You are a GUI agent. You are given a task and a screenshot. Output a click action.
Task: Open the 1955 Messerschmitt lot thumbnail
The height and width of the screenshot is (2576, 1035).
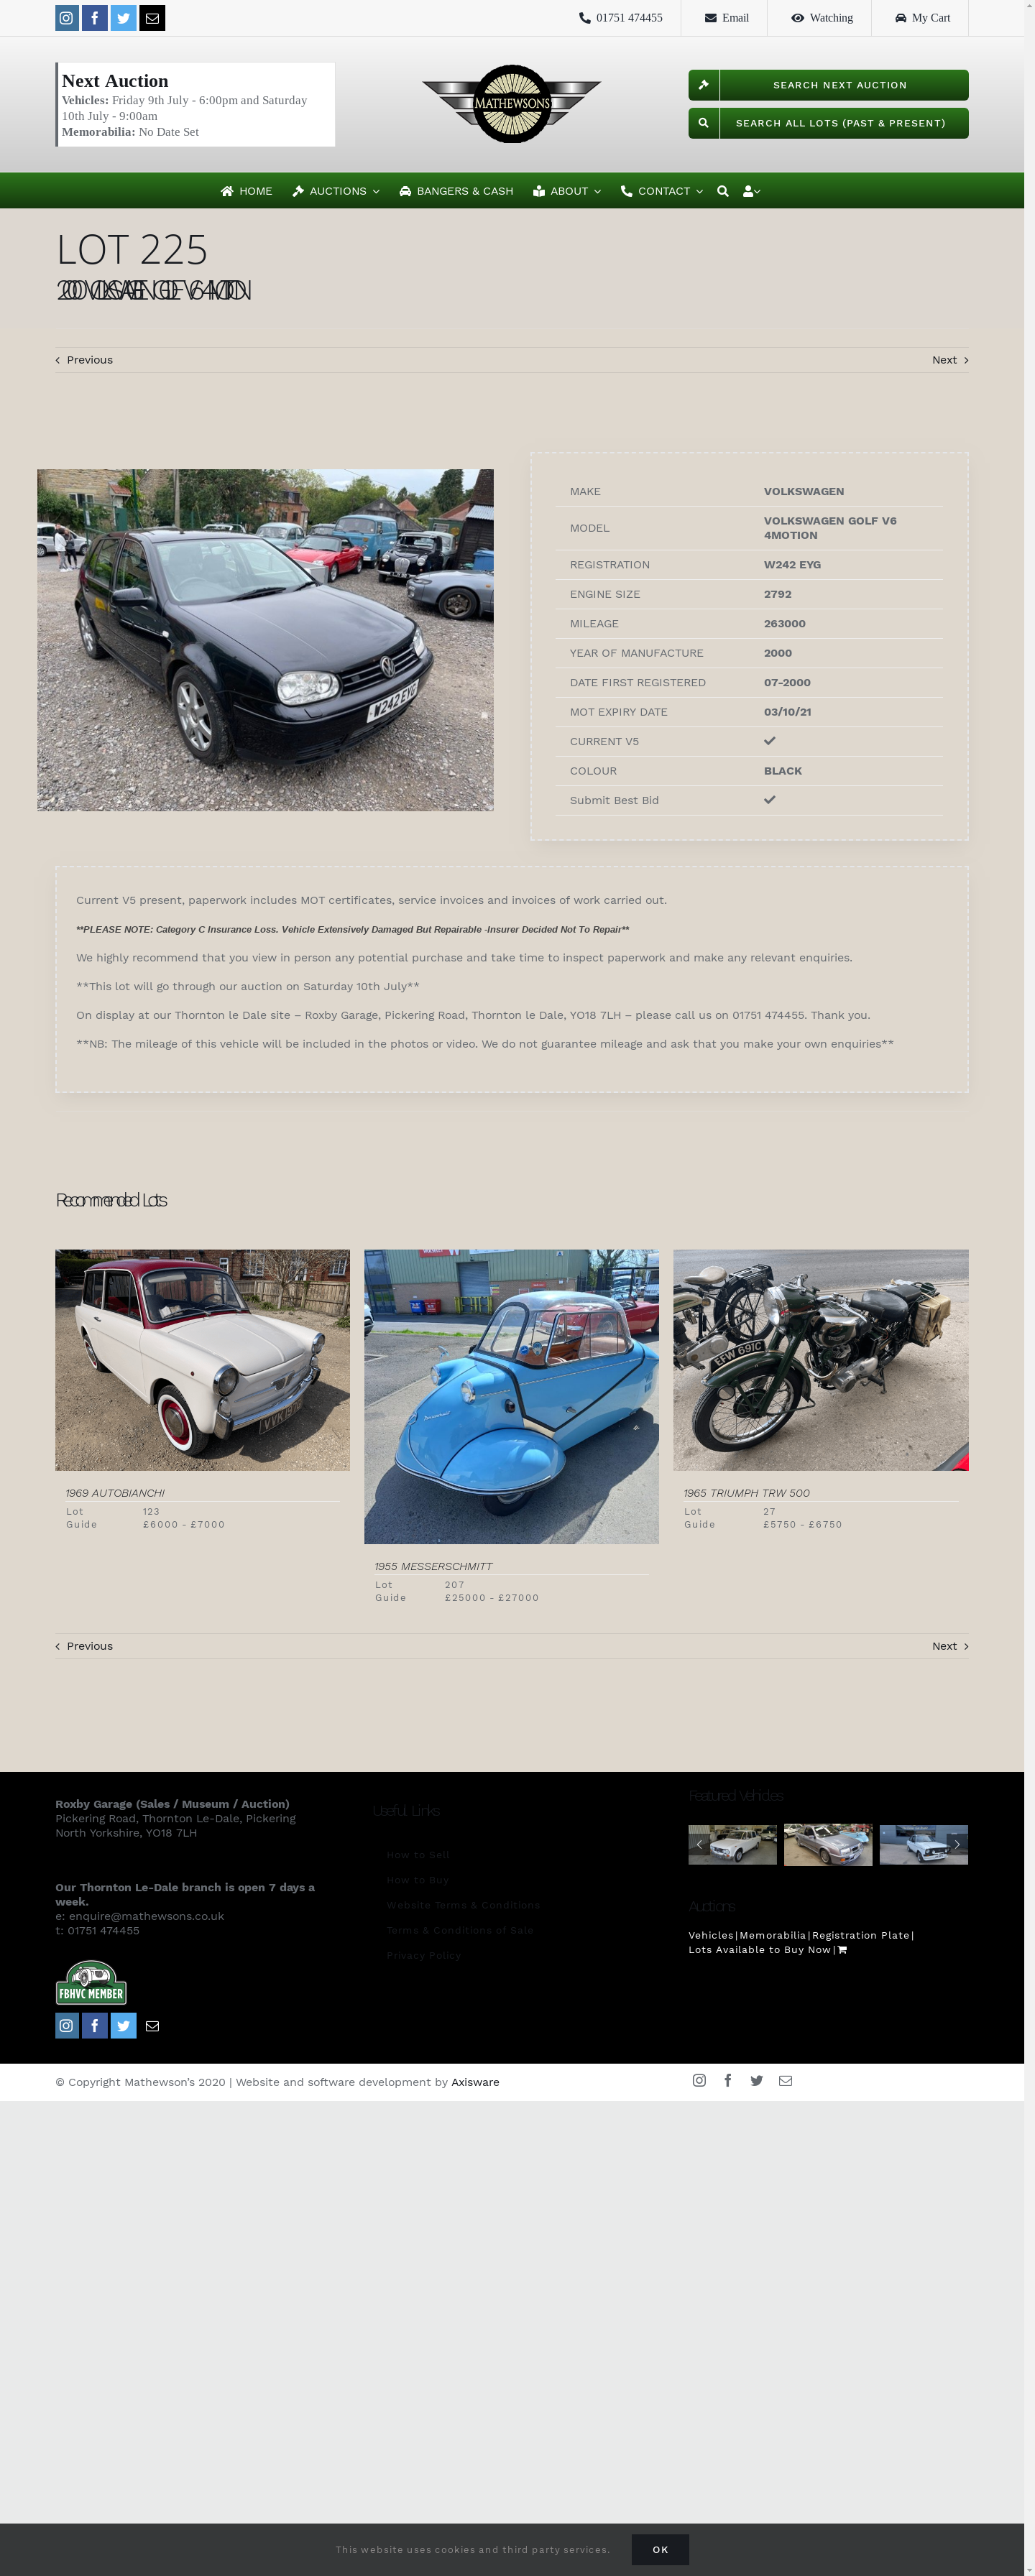coord(511,1396)
